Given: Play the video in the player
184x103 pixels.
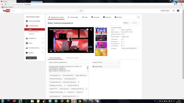Looking at the screenshot, I should pos(51,51).
